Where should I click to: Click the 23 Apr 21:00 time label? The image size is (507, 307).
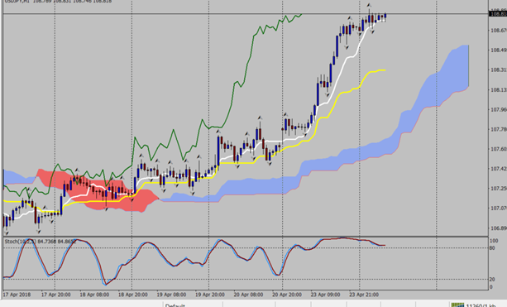(364, 295)
